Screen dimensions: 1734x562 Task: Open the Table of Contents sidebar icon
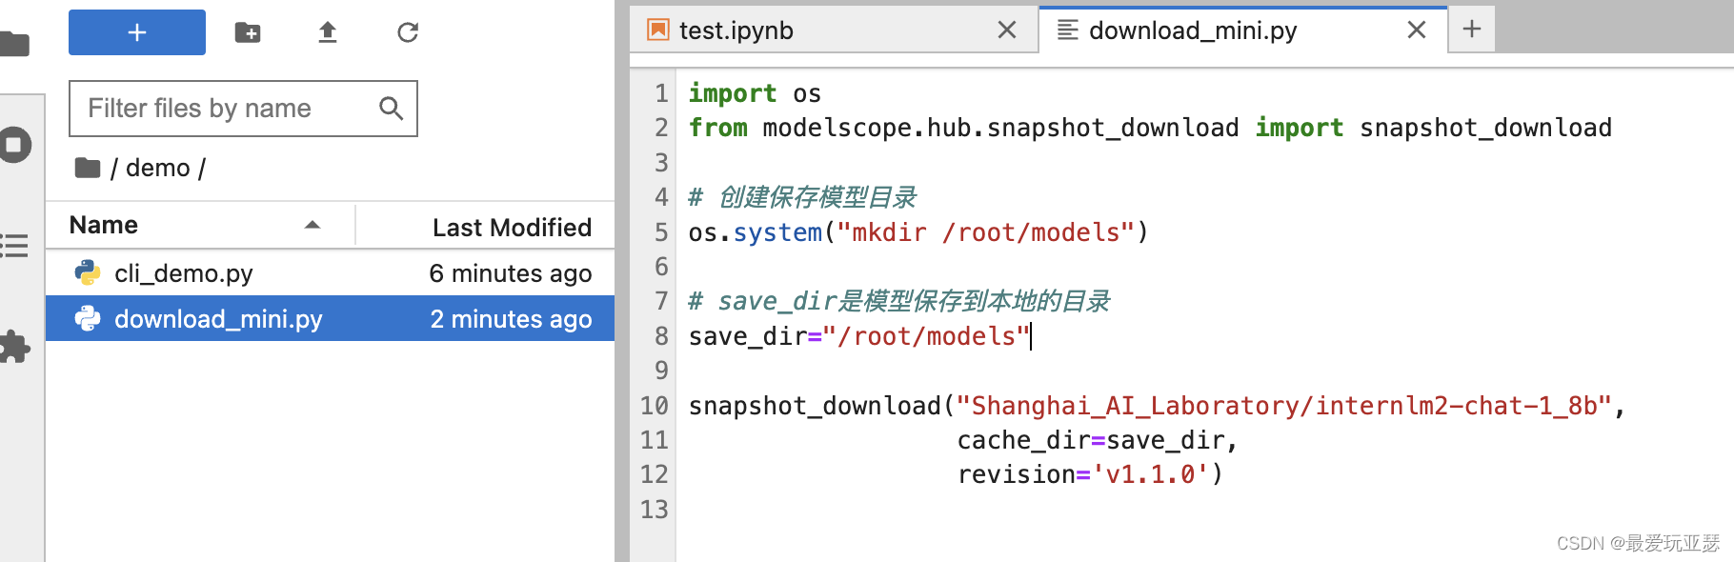point(14,246)
